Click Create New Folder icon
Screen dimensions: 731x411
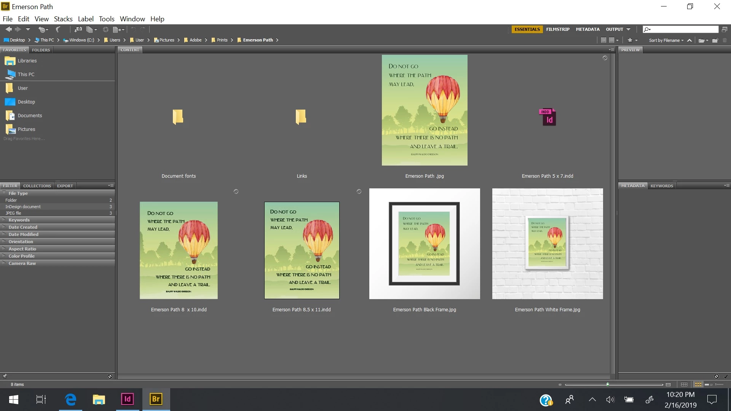click(715, 40)
